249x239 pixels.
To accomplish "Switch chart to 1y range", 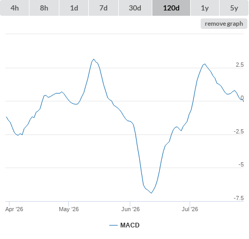I will pos(205,8).
